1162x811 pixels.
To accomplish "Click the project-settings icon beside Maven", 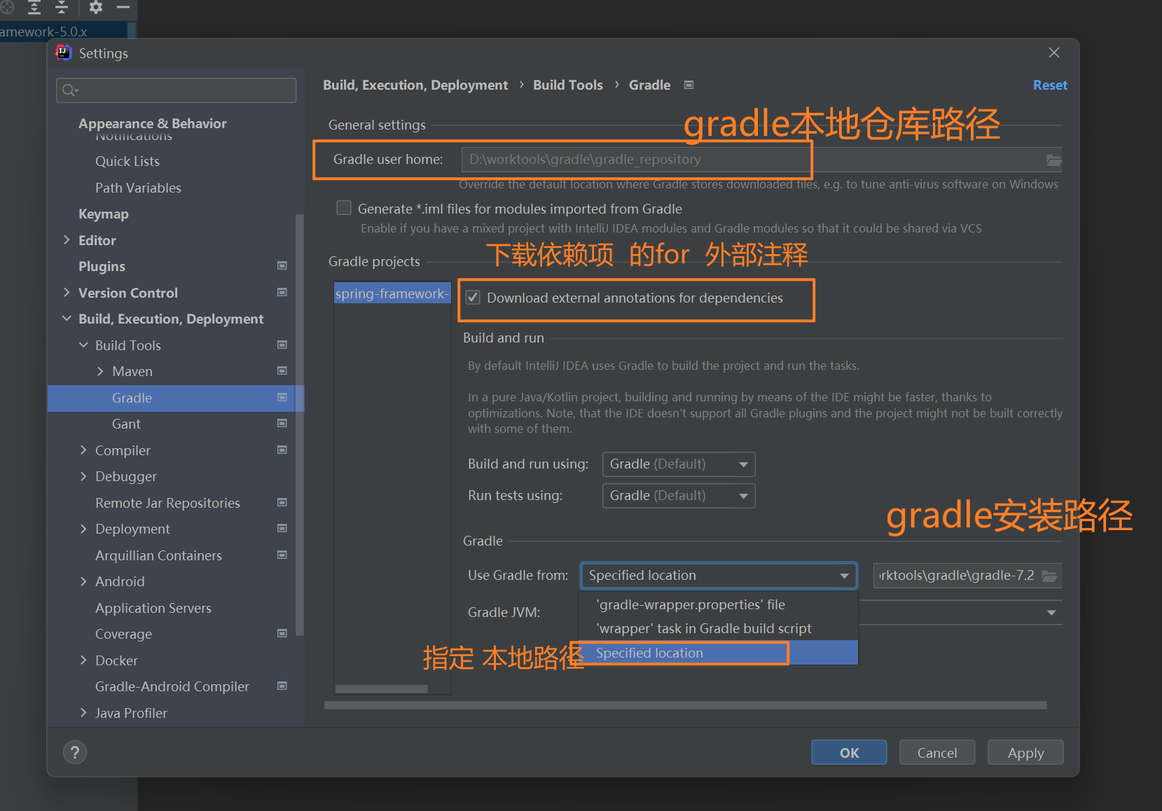I will coord(282,371).
